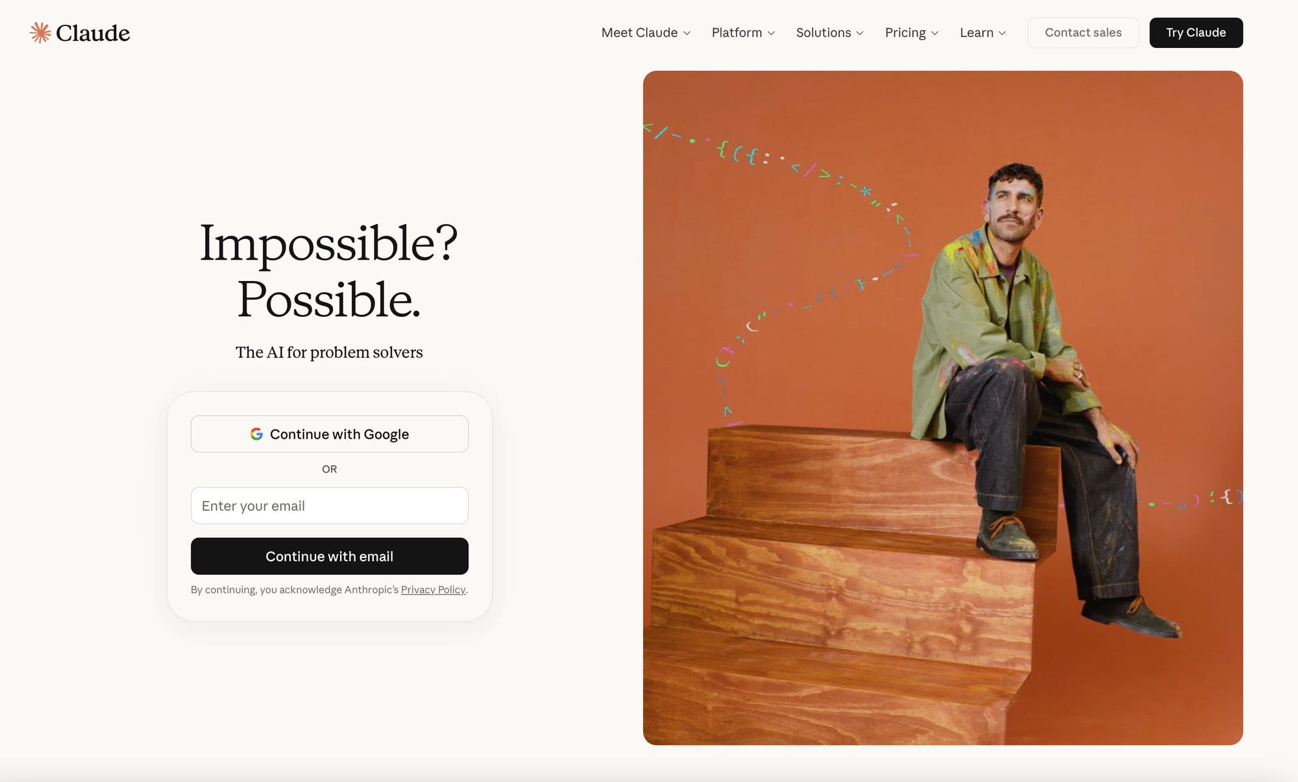Open the Privacy Policy link
Viewport: 1298px width, 782px height.
433,589
